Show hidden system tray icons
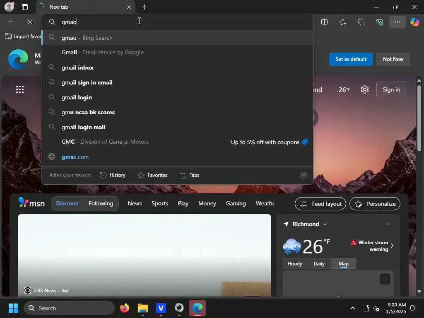Screen dimensions: 424x318 tap(353, 308)
